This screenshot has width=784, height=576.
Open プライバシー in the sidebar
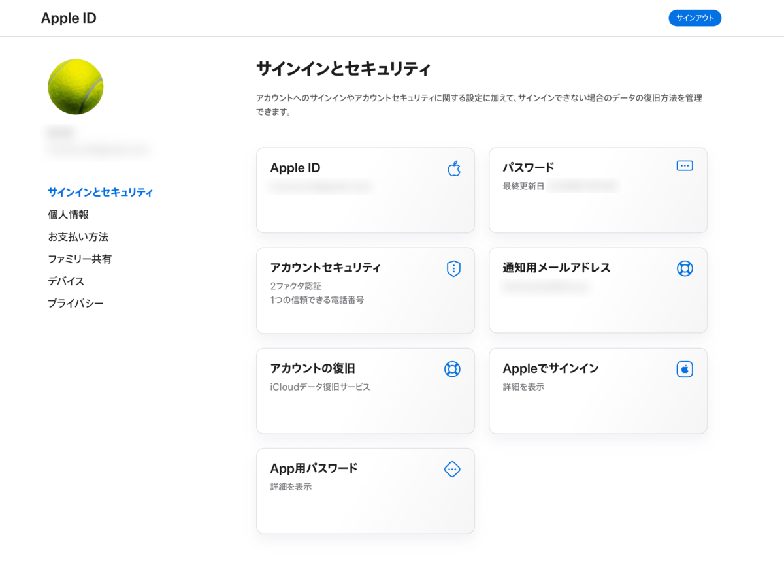(76, 304)
